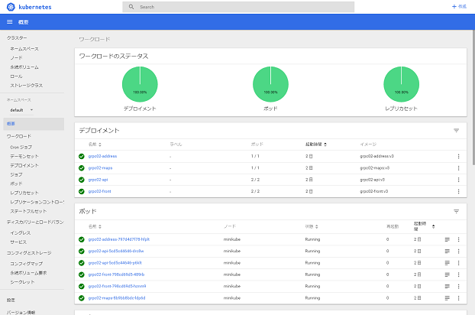Open filter icon for デプロイメント card
The width and height of the screenshot is (475, 315).
(456, 131)
